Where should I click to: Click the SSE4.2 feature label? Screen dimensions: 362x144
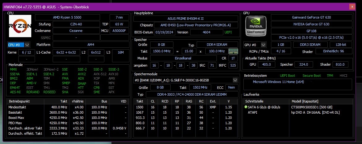tap(49, 74)
